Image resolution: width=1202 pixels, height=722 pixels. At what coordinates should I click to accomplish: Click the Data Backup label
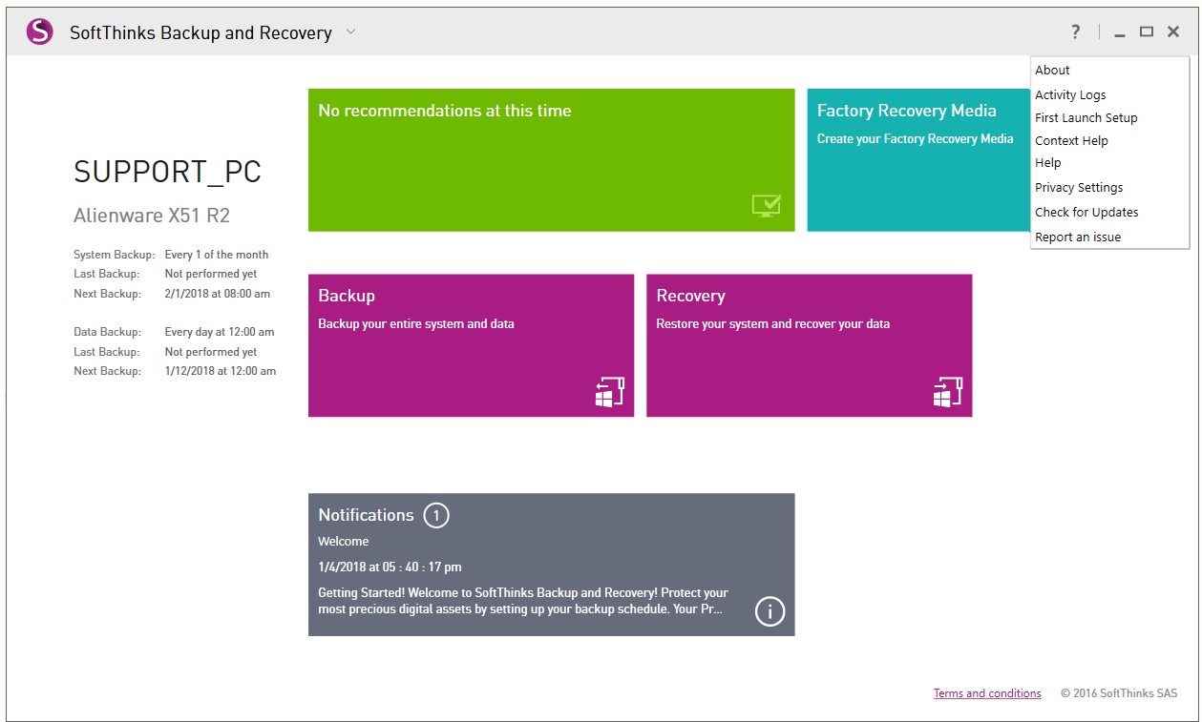pos(107,332)
